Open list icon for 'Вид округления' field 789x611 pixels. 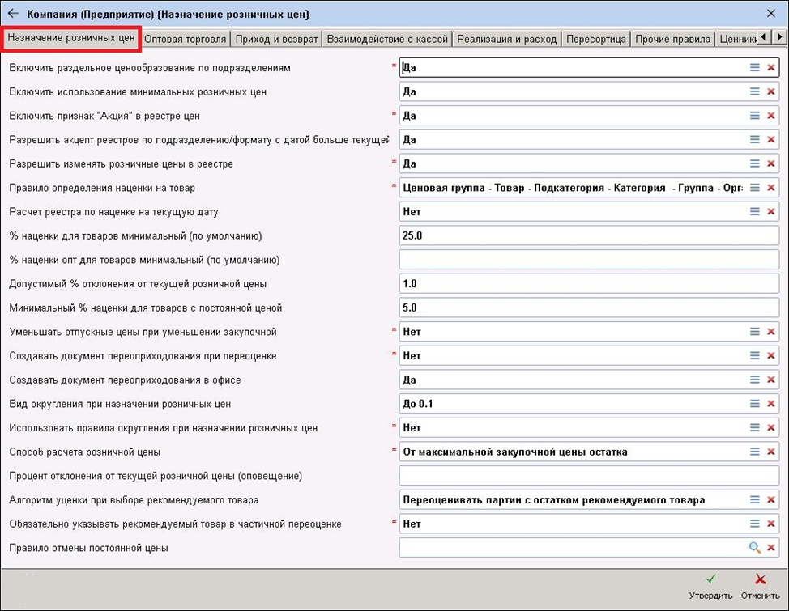[x=755, y=404]
